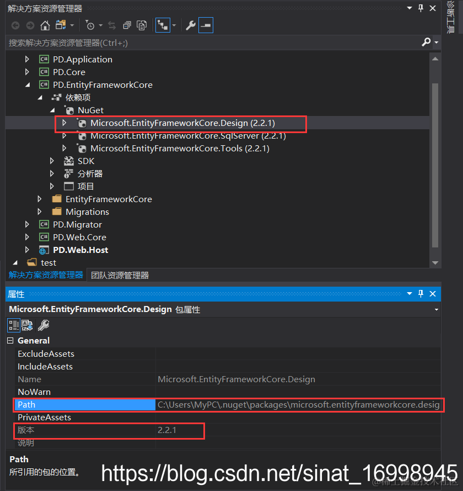Open the pending changes filter clock icon

point(90,25)
